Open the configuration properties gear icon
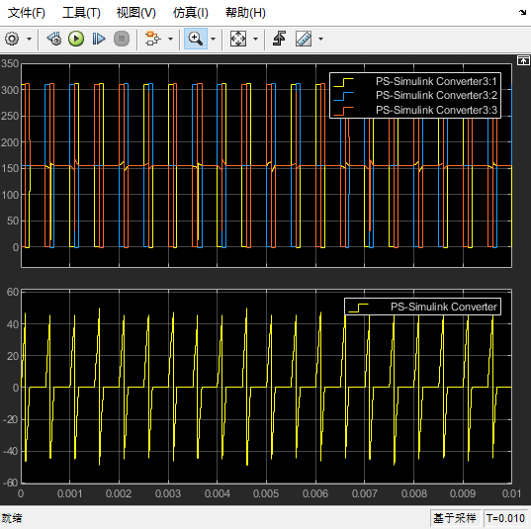The image size is (531, 529). 12,39
